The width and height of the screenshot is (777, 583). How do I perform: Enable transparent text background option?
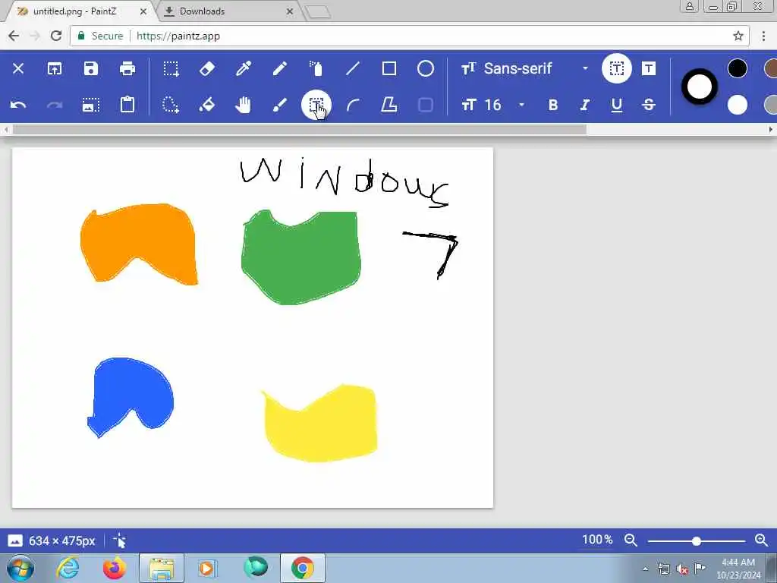pos(616,68)
